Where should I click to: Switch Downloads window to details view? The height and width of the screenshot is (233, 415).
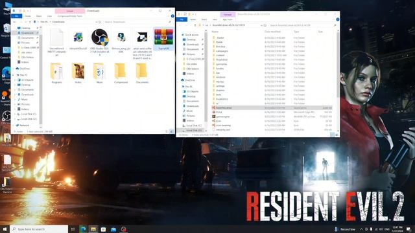(x=167, y=131)
